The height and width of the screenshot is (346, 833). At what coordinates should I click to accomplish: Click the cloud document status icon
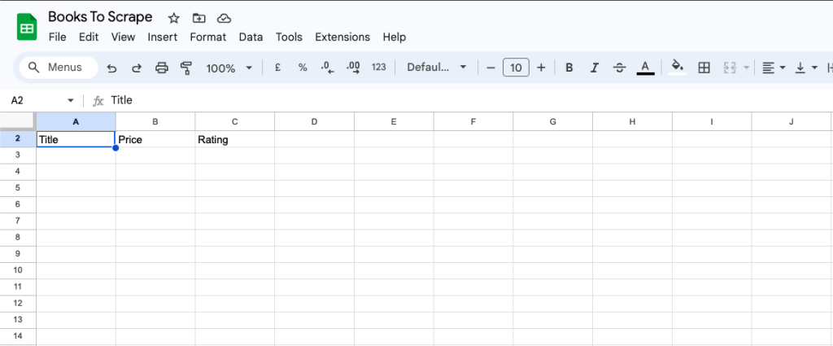pyautogui.click(x=225, y=18)
